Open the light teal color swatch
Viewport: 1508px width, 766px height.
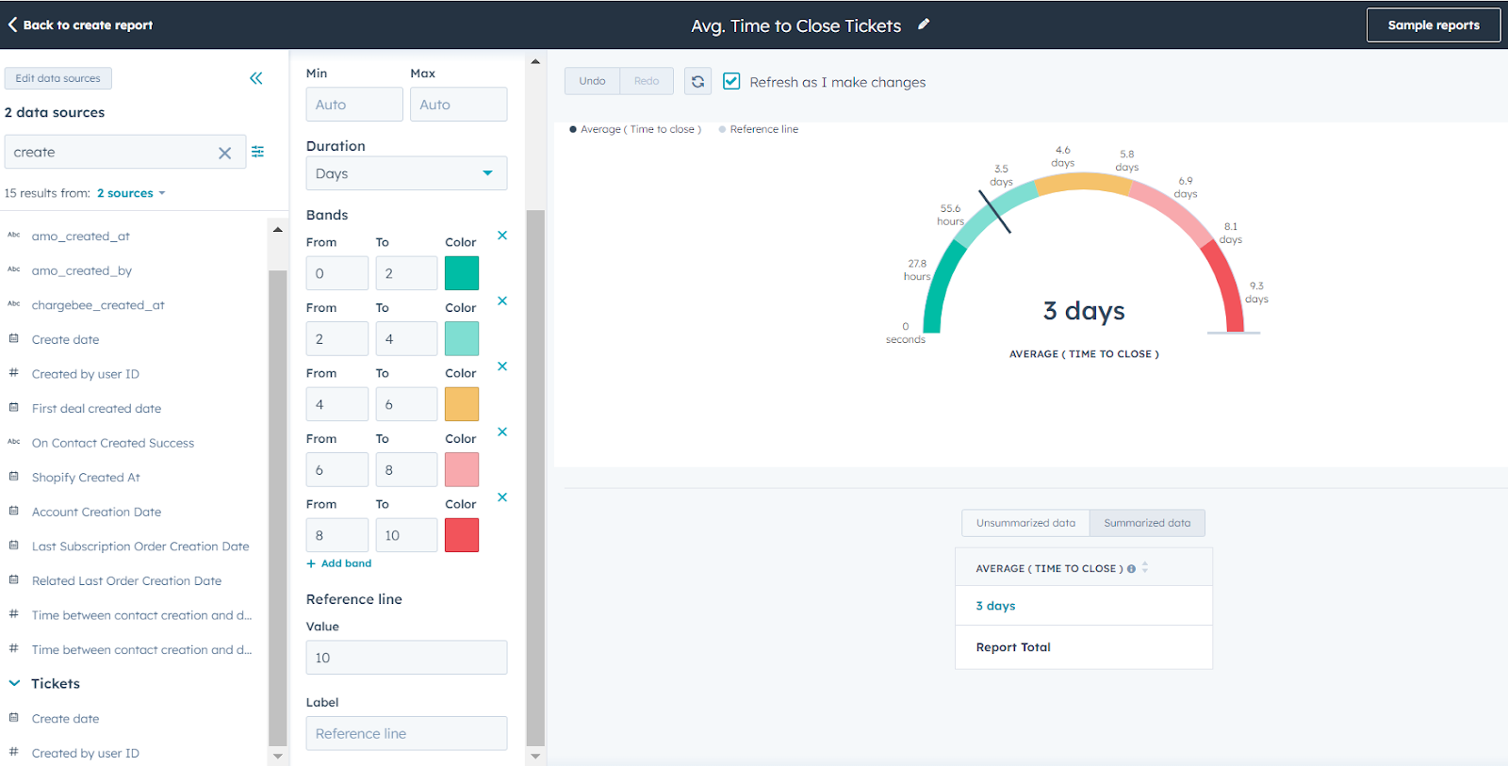[462, 338]
